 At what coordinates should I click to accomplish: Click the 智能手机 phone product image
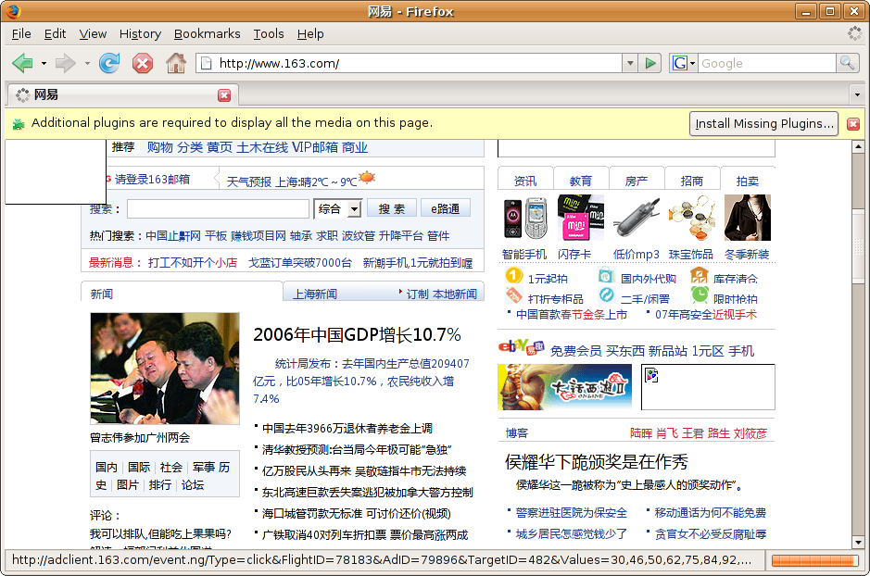pyautogui.click(x=525, y=218)
